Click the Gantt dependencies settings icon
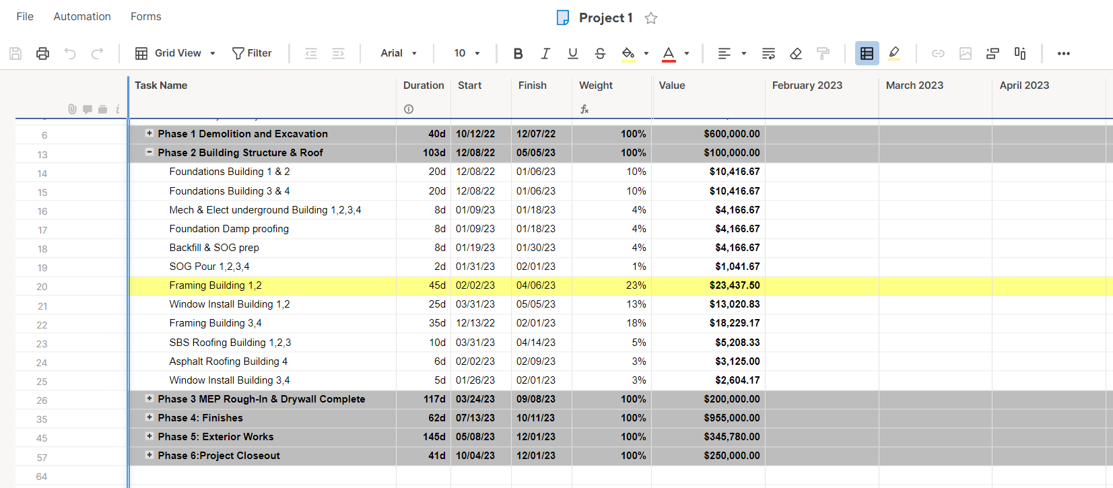The width and height of the screenshot is (1113, 488). pos(992,53)
